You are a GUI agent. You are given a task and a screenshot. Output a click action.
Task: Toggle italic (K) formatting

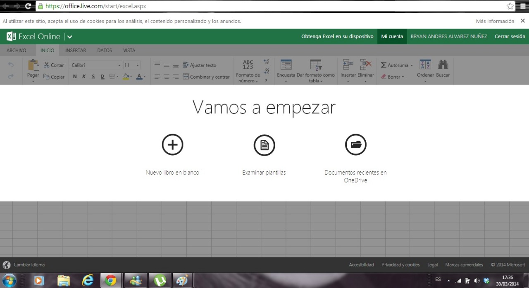(84, 77)
